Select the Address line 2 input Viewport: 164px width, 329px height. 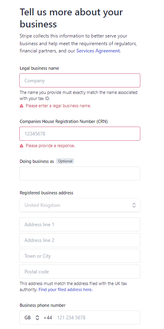tap(80, 240)
